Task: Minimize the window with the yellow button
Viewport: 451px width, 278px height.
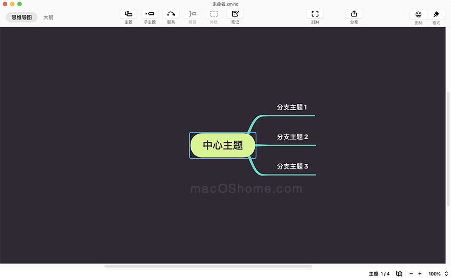Action: pyautogui.click(x=12, y=4)
